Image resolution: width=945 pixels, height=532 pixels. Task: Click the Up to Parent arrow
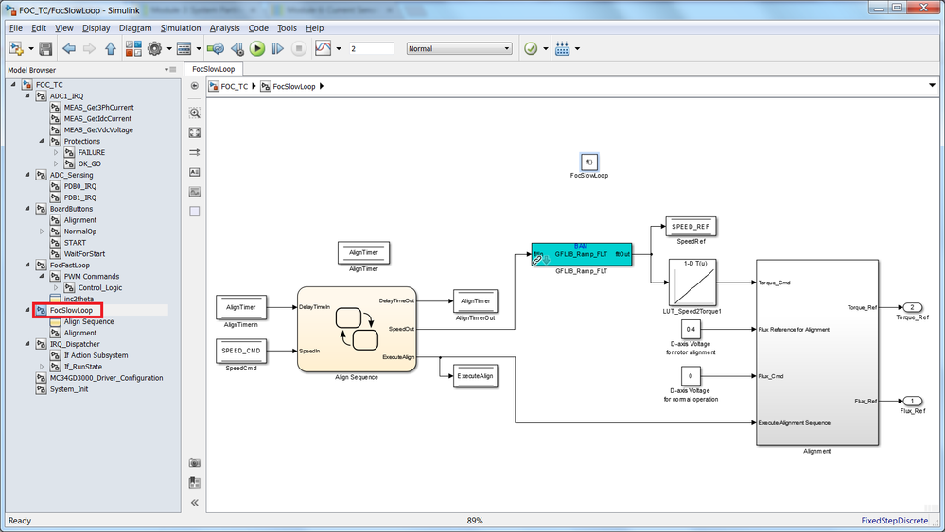point(111,49)
